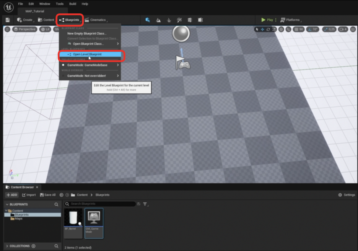Open the Help menu

[x=85, y=4]
